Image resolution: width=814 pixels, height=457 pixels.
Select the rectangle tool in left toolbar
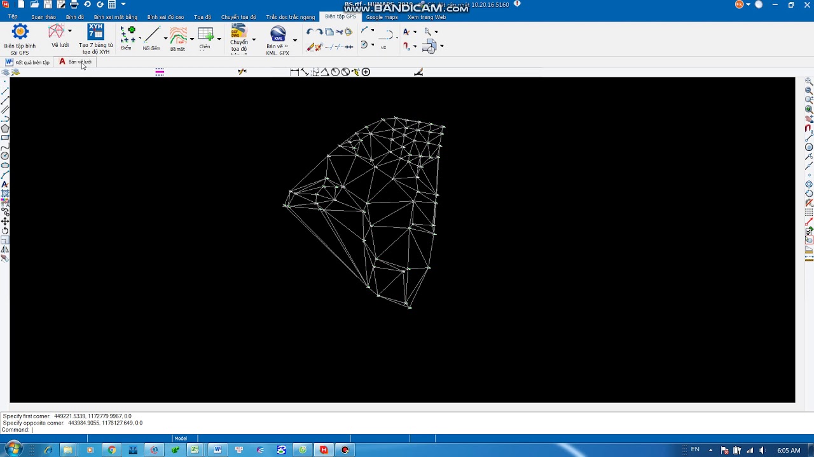(4, 138)
